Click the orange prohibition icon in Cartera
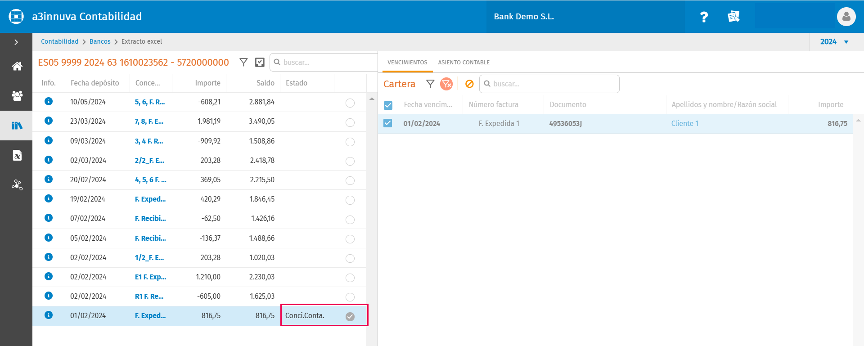The image size is (864, 346). click(469, 84)
